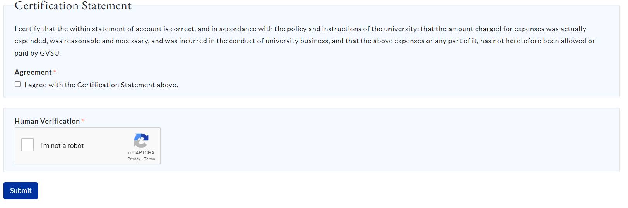Check the Certification Statement agreement checkbox
This screenshot has height=208, width=628.
click(18, 85)
